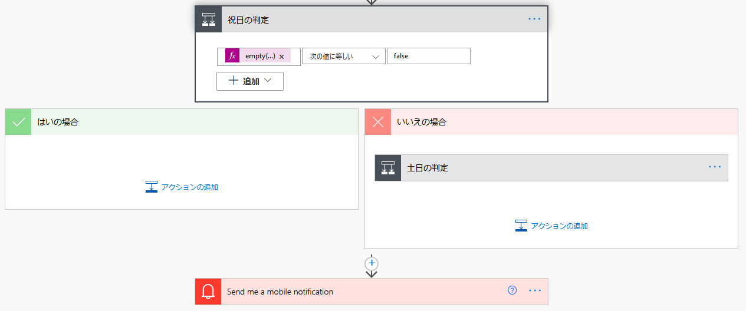
Task: Click the help question mark on notification step
Action: point(512,290)
